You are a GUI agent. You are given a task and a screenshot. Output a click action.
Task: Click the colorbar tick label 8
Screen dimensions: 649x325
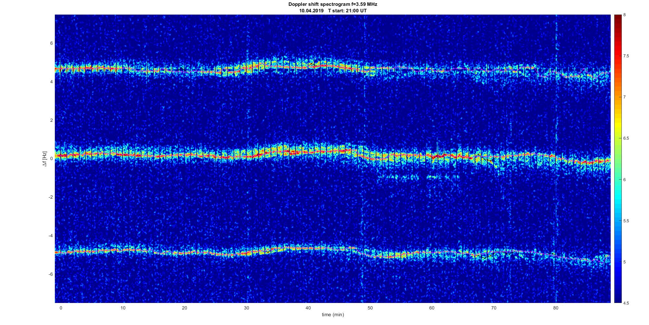(x=625, y=15)
